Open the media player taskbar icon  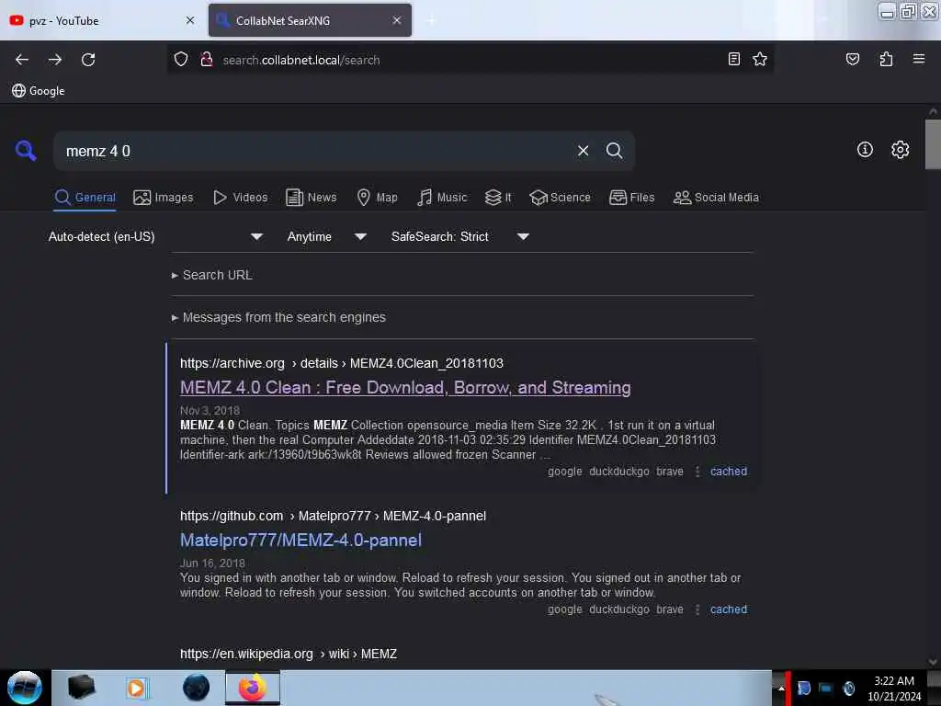136,688
